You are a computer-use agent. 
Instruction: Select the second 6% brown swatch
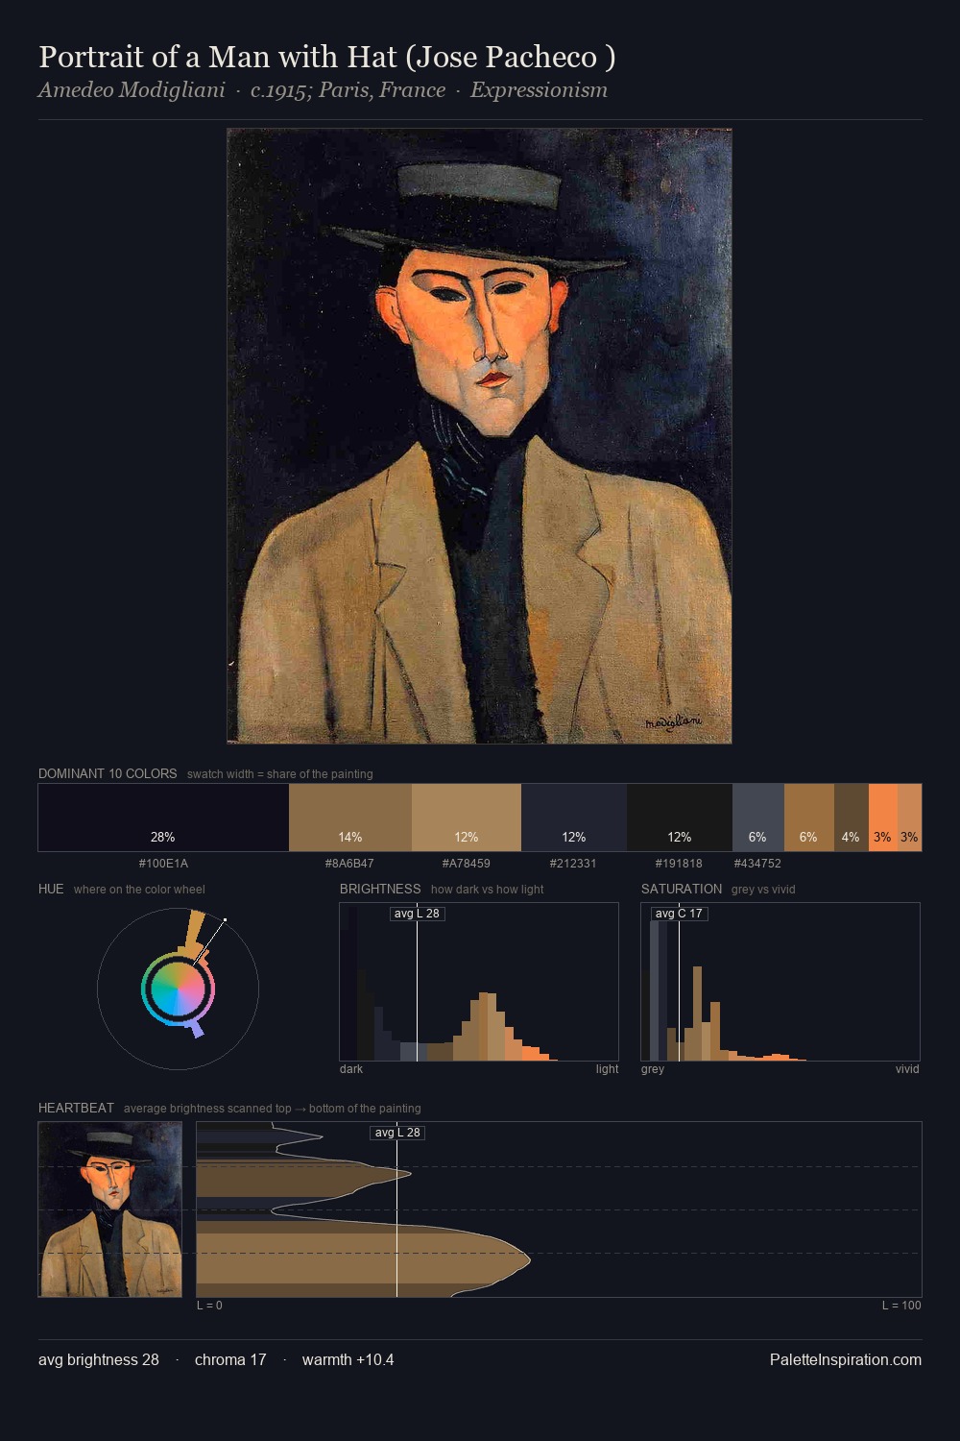pos(809,818)
